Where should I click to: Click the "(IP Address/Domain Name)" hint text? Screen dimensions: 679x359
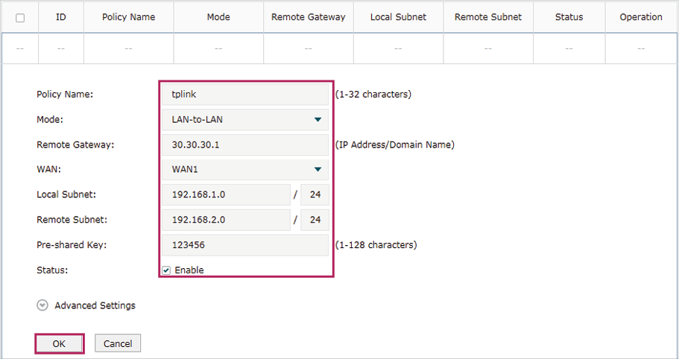[395, 145]
